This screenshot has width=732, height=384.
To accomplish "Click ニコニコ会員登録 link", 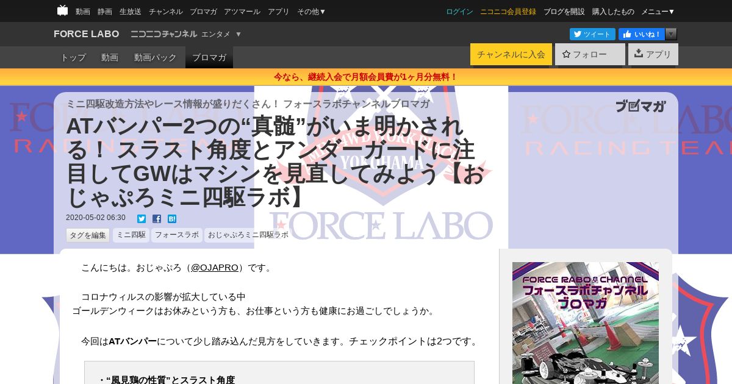I will [x=508, y=12].
